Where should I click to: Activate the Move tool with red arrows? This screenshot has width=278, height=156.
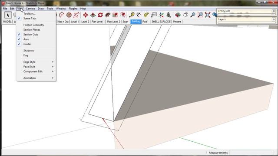[86, 15]
